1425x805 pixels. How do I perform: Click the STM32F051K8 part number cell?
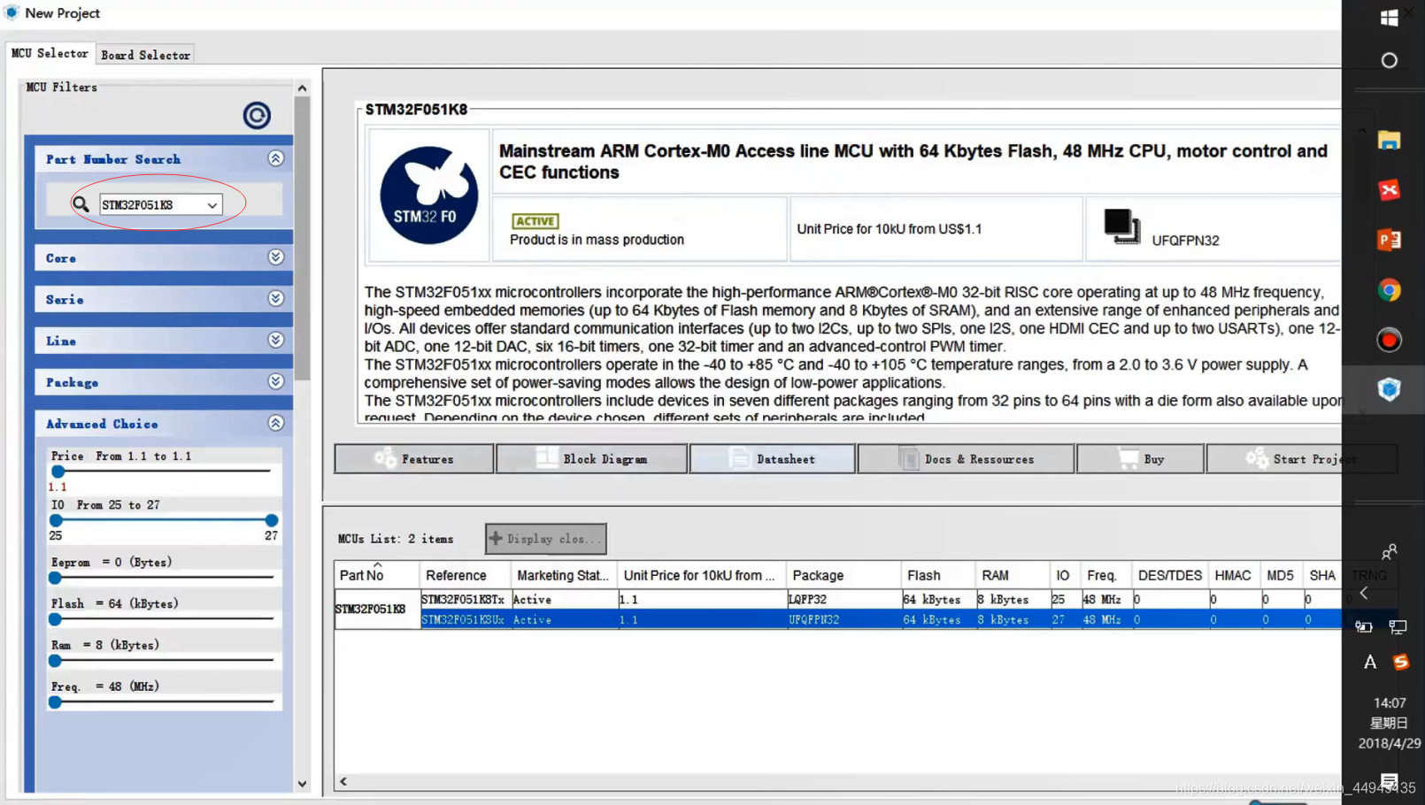(377, 609)
